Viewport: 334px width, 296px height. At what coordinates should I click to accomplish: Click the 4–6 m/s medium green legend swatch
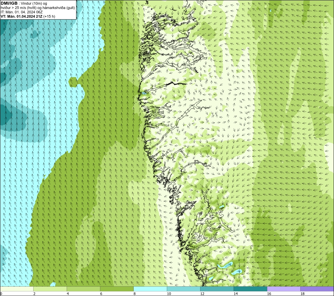(x=83, y=289)
